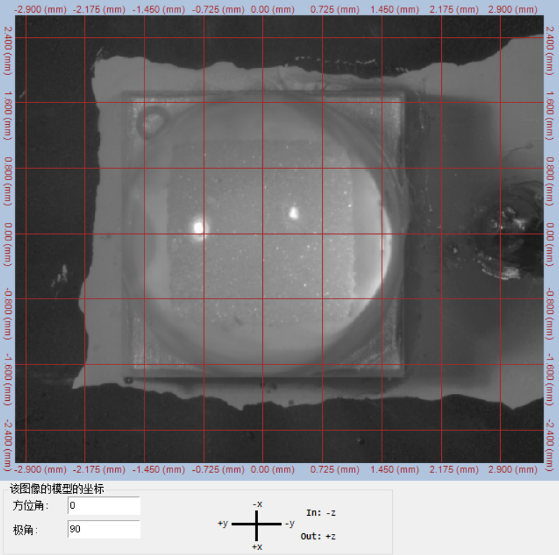
Task: Click the 极角 input field showing 90
Action: pyautogui.click(x=104, y=529)
